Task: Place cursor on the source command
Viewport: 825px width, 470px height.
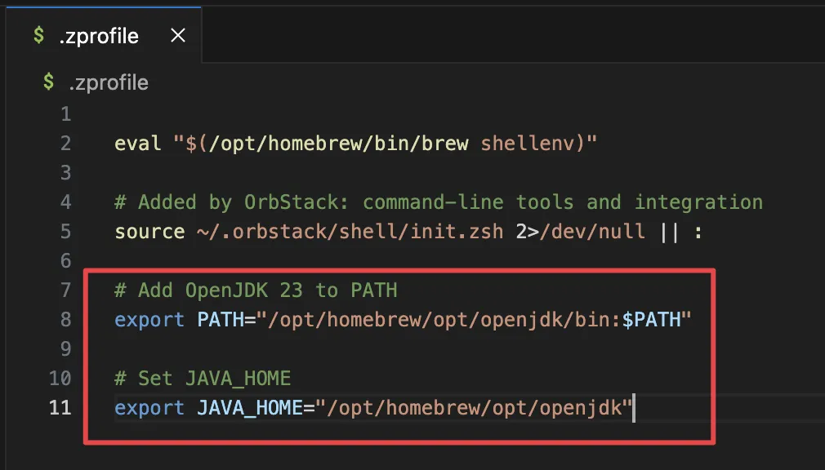Action: 149,232
